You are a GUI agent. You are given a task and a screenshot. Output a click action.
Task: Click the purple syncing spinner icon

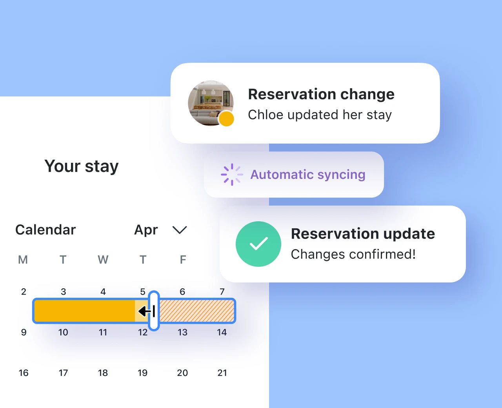pyautogui.click(x=232, y=175)
